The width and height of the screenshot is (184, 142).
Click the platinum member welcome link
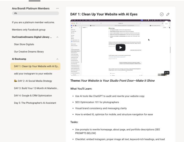[x=33, y=22]
